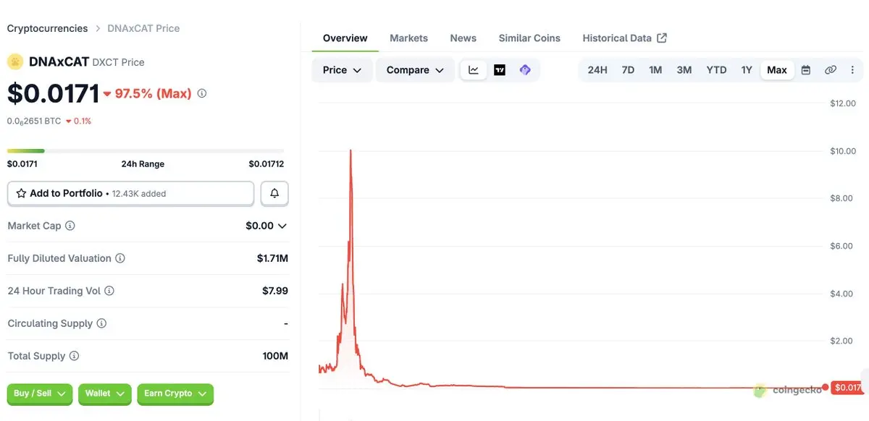
Task: Select the 24H time range
Action: tap(597, 70)
